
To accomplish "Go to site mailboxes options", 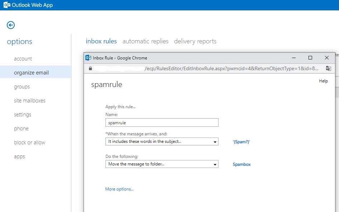I will point(30,101).
